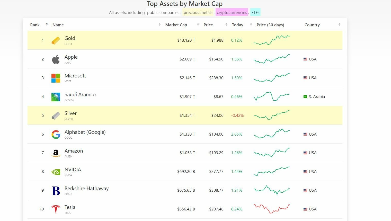Sort table by Country column arrow
The image size is (391, 221).
pos(339,24)
